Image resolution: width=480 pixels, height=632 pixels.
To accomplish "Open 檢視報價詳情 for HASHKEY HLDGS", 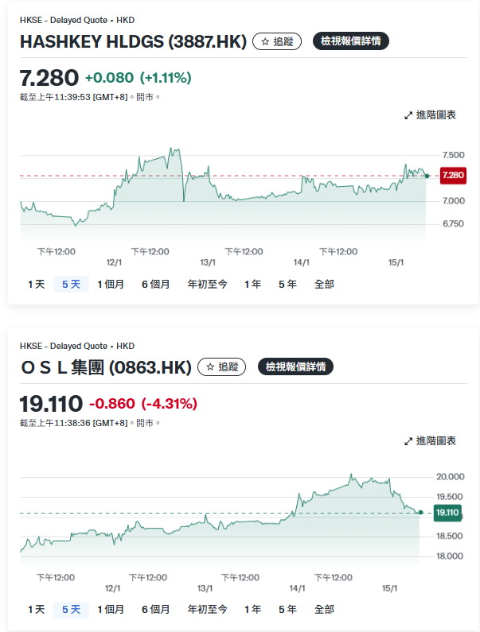I will click(x=350, y=41).
